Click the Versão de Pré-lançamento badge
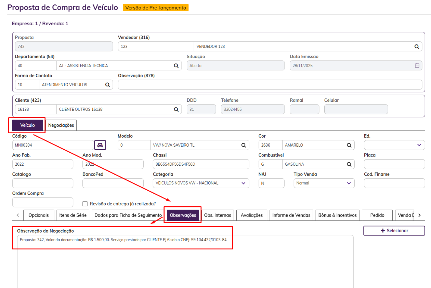Screen dimensions: 431x288 tap(156, 8)
